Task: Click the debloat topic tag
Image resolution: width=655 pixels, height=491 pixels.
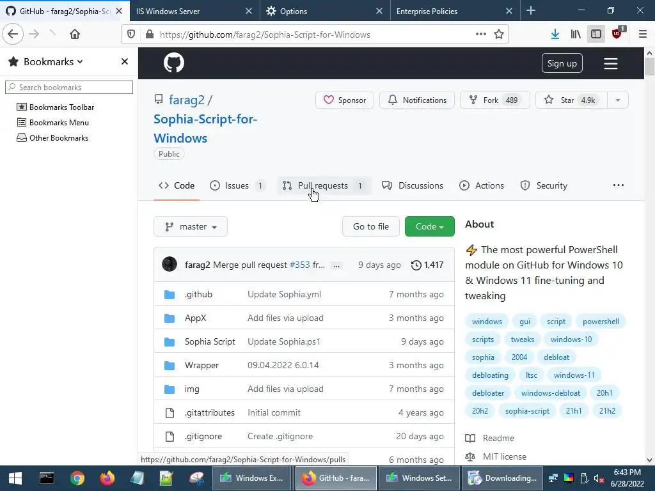Action: (556, 357)
